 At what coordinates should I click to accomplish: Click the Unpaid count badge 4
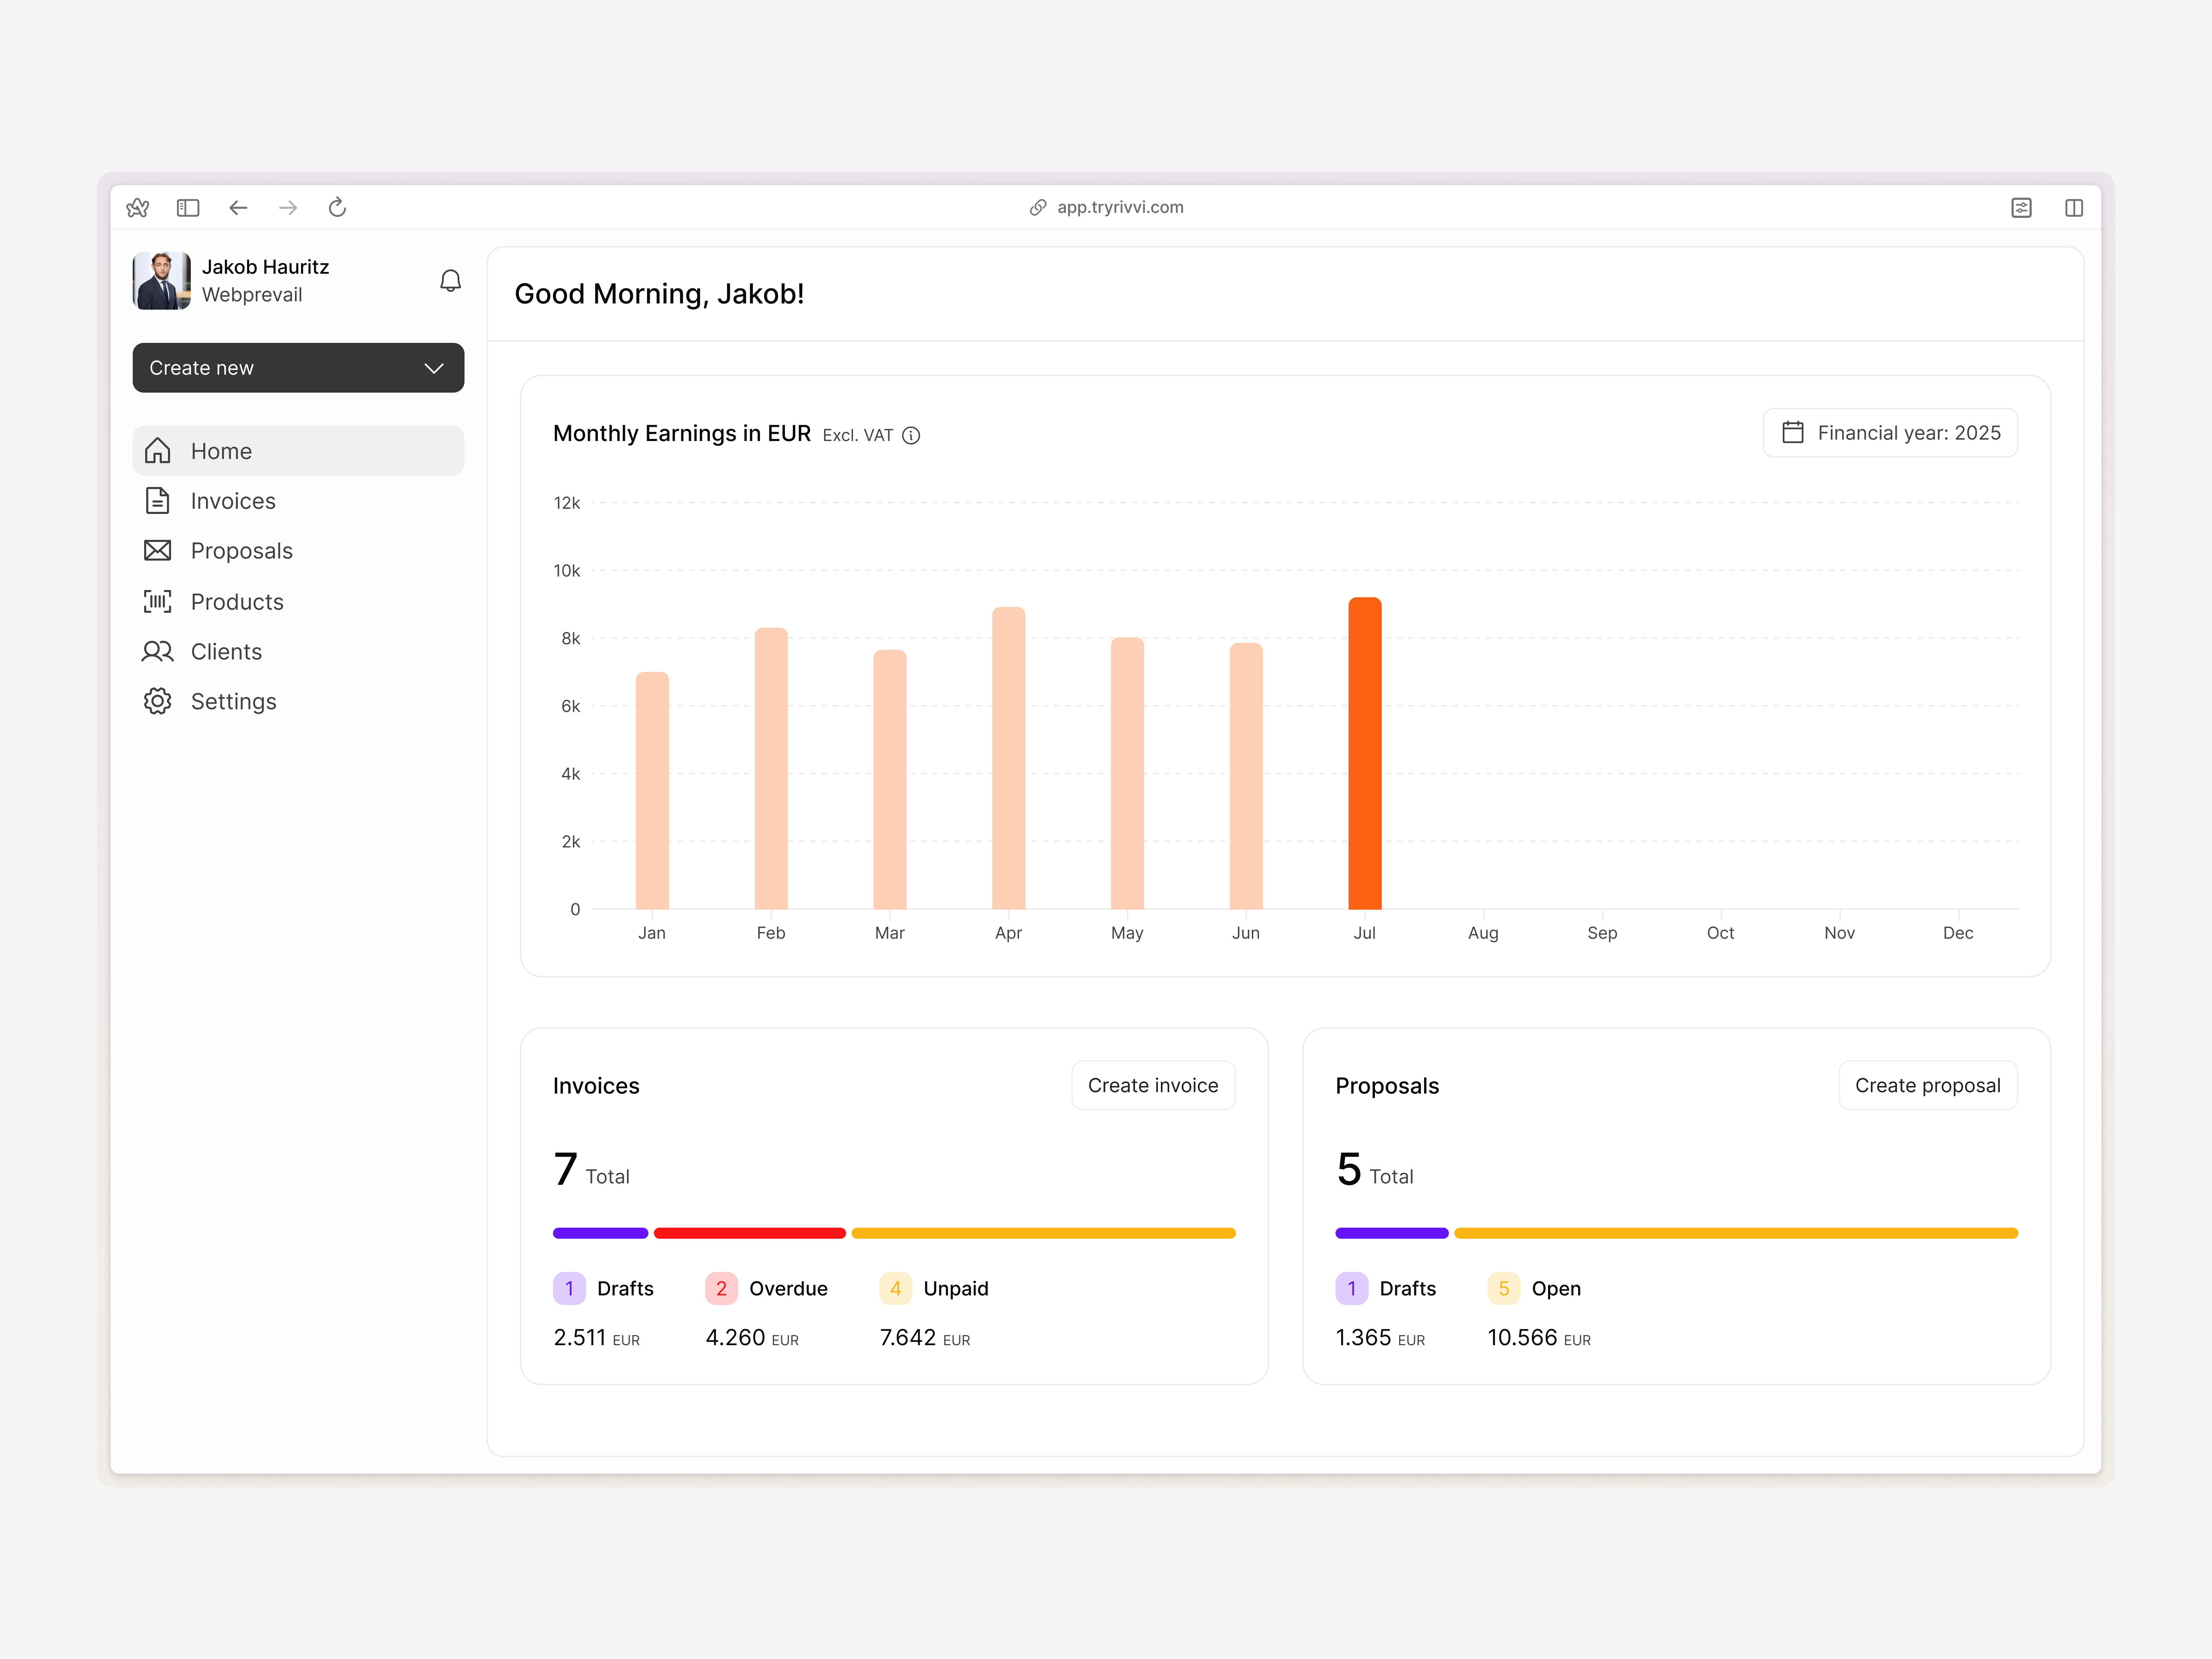[x=895, y=1288]
